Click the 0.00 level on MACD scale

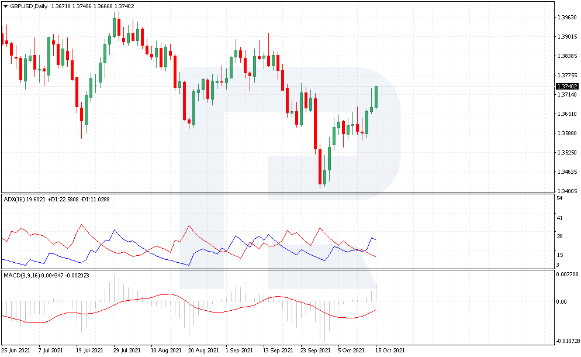coord(561,302)
